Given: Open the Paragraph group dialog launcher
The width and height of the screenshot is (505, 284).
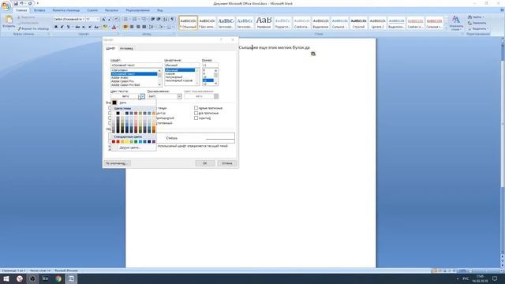Looking at the screenshot, I should click(174, 34).
